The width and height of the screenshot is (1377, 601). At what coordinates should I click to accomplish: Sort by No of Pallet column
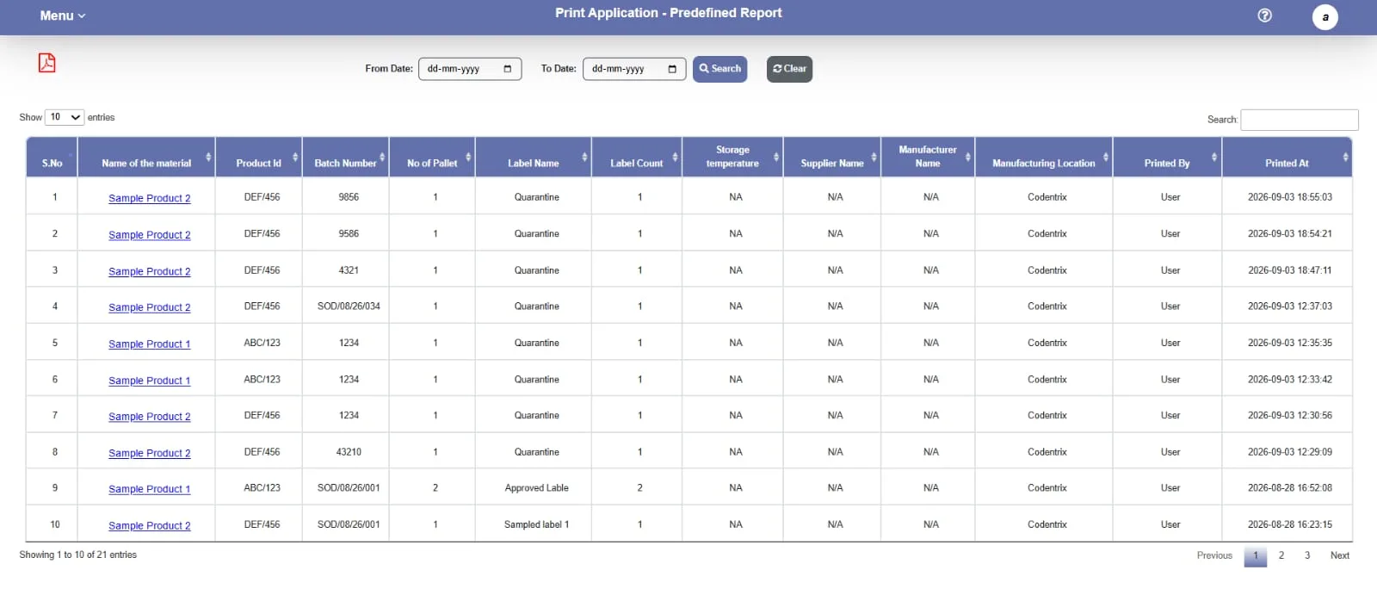[x=432, y=158]
